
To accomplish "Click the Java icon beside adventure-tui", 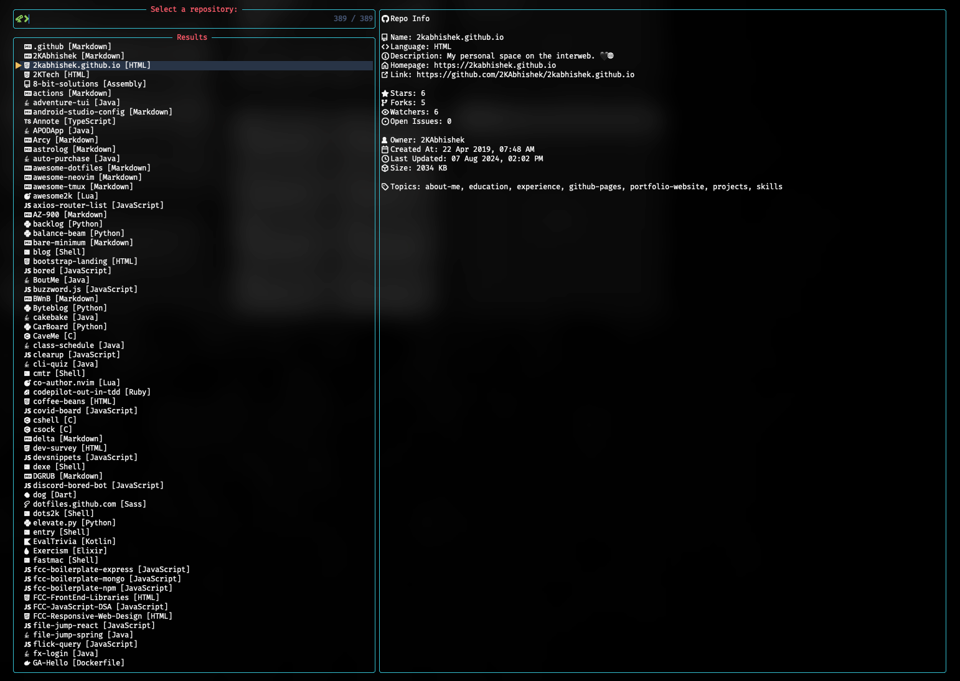I will click(27, 103).
